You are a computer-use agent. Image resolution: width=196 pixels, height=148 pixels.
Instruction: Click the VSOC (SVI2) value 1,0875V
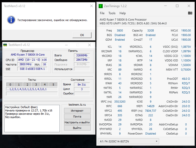(x=186, y=47)
